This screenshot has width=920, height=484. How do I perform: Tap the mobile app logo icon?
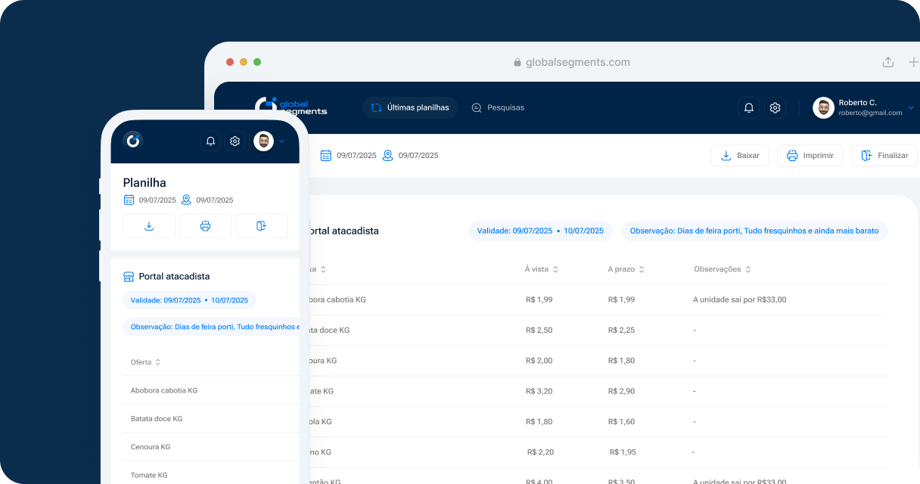pyautogui.click(x=133, y=141)
